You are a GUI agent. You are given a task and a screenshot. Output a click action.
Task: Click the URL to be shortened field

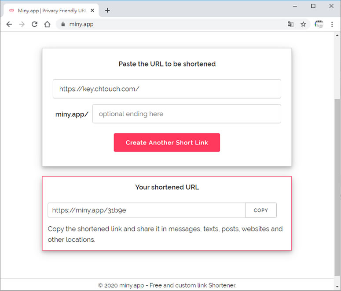pyautogui.click(x=167, y=89)
